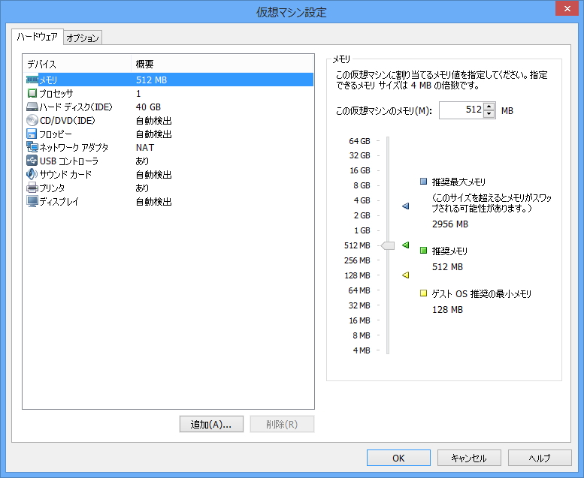The height and width of the screenshot is (478, 584).
Task: Click the CD/DVD(IDE) disc icon
Action: (x=32, y=121)
